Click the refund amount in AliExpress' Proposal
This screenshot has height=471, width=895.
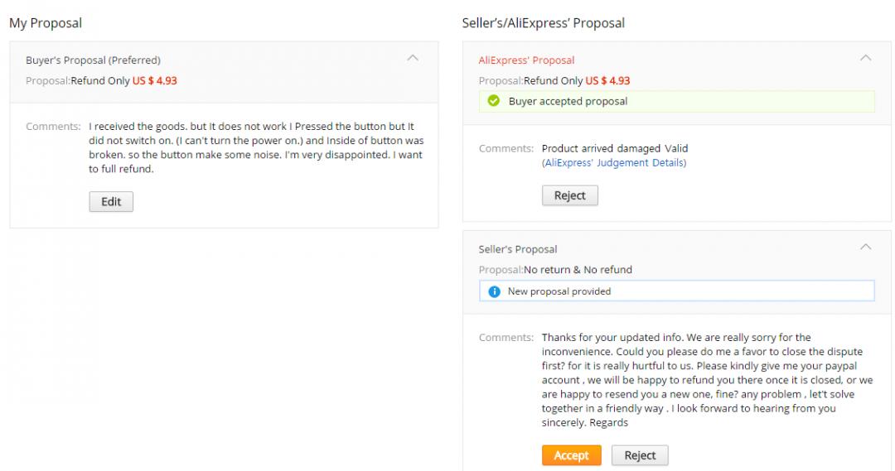[607, 81]
